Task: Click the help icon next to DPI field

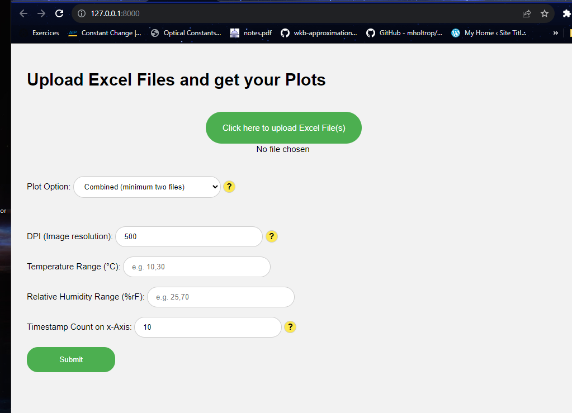Action: [x=271, y=236]
